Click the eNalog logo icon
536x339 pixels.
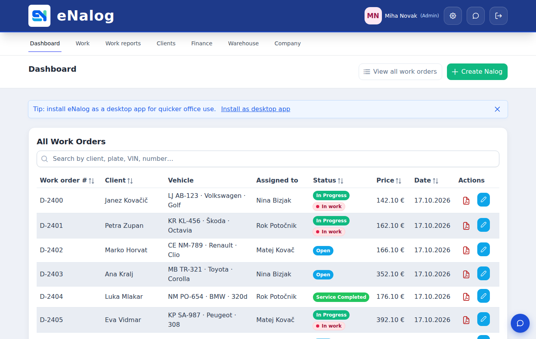point(39,16)
